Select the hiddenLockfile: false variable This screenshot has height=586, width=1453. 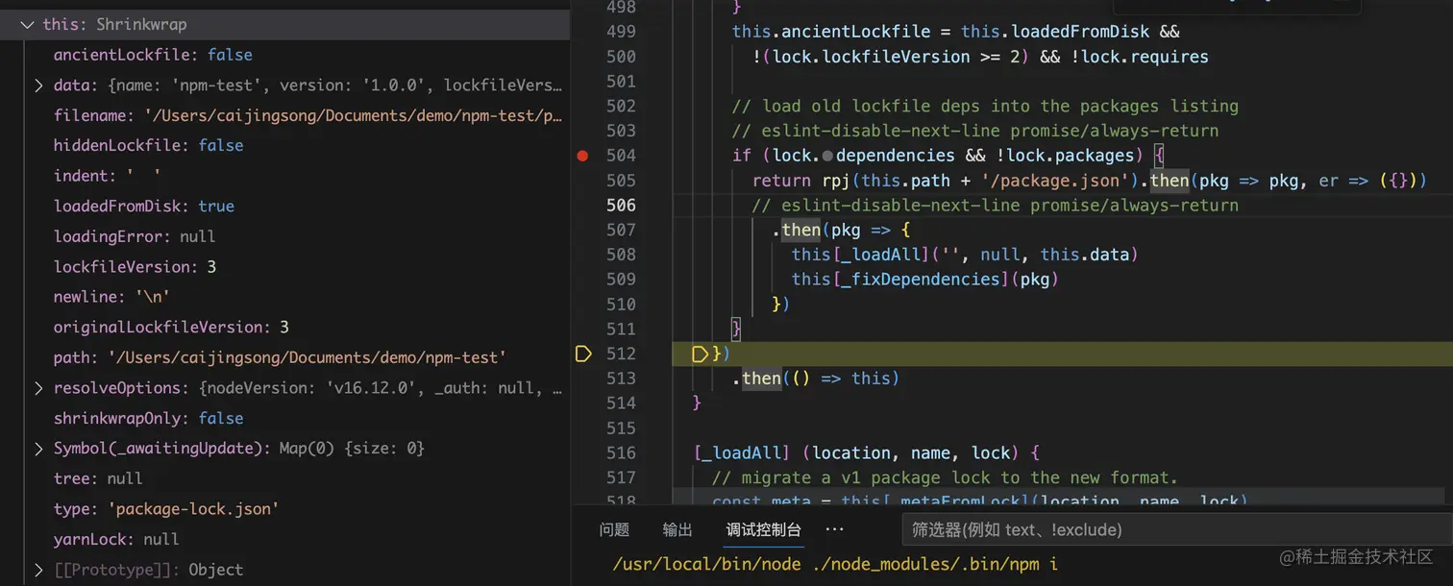click(285, 145)
